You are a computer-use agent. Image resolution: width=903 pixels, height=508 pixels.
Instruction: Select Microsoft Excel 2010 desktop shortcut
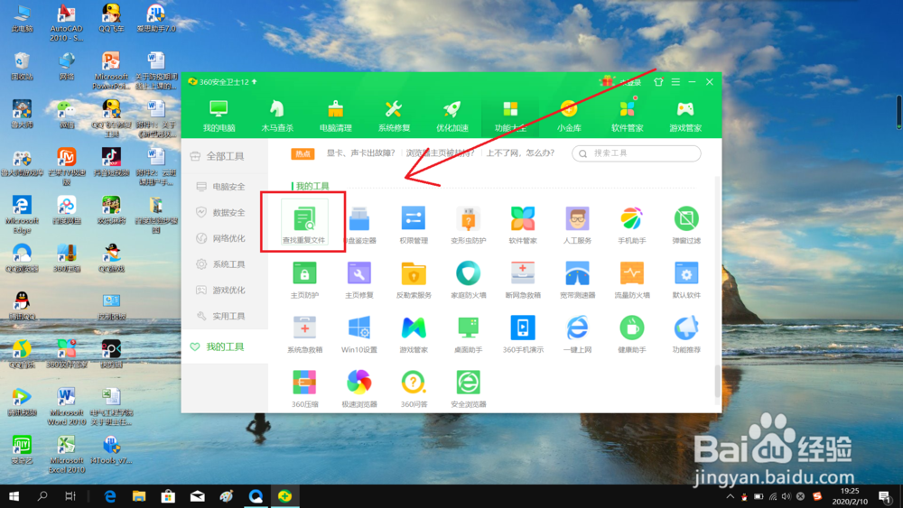point(66,455)
